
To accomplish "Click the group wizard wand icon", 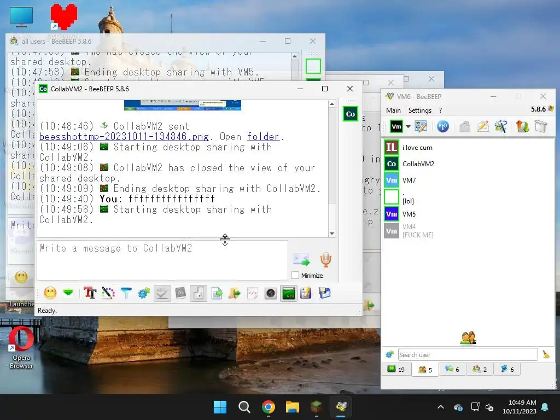I will (501, 126).
